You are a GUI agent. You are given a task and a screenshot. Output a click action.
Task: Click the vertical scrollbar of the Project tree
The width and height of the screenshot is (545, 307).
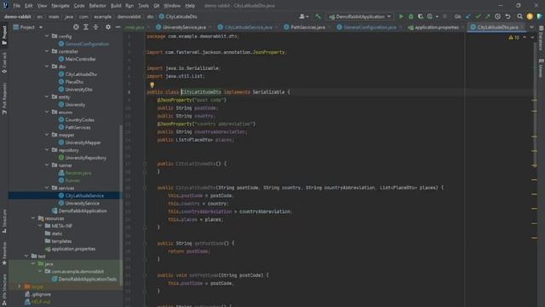pyautogui.click(x=121, y=206)
